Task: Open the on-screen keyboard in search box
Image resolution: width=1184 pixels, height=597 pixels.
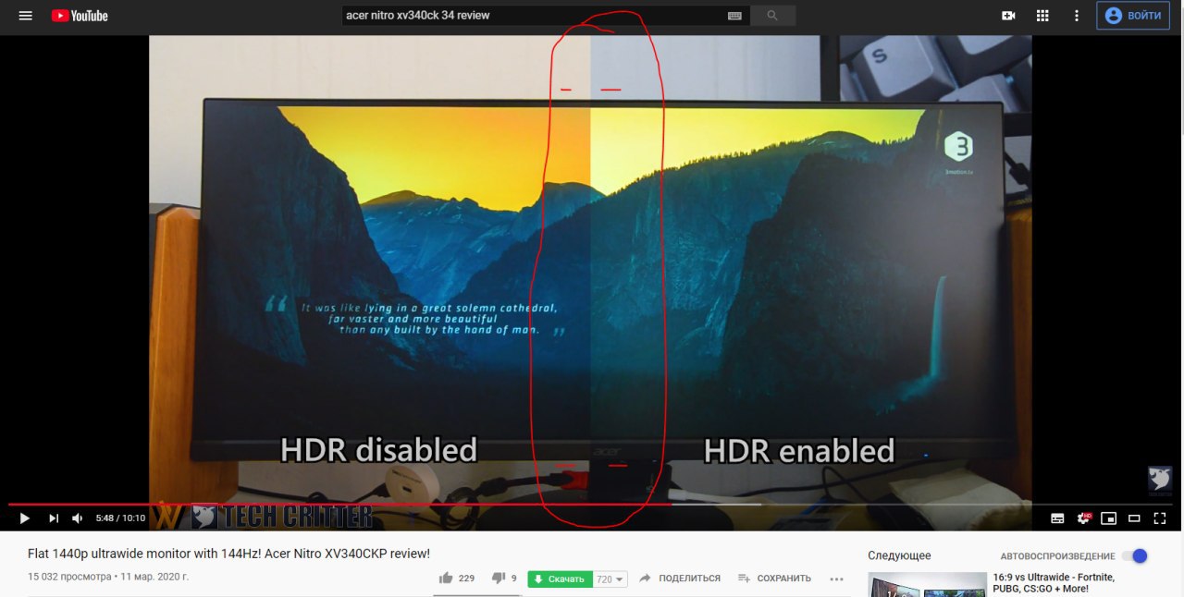Action: [734, 16]
